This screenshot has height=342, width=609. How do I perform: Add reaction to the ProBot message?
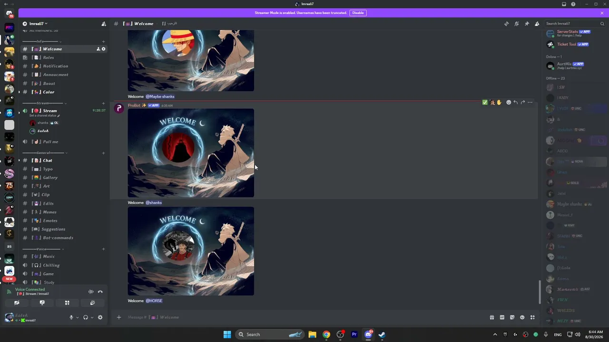pos(509,102)
